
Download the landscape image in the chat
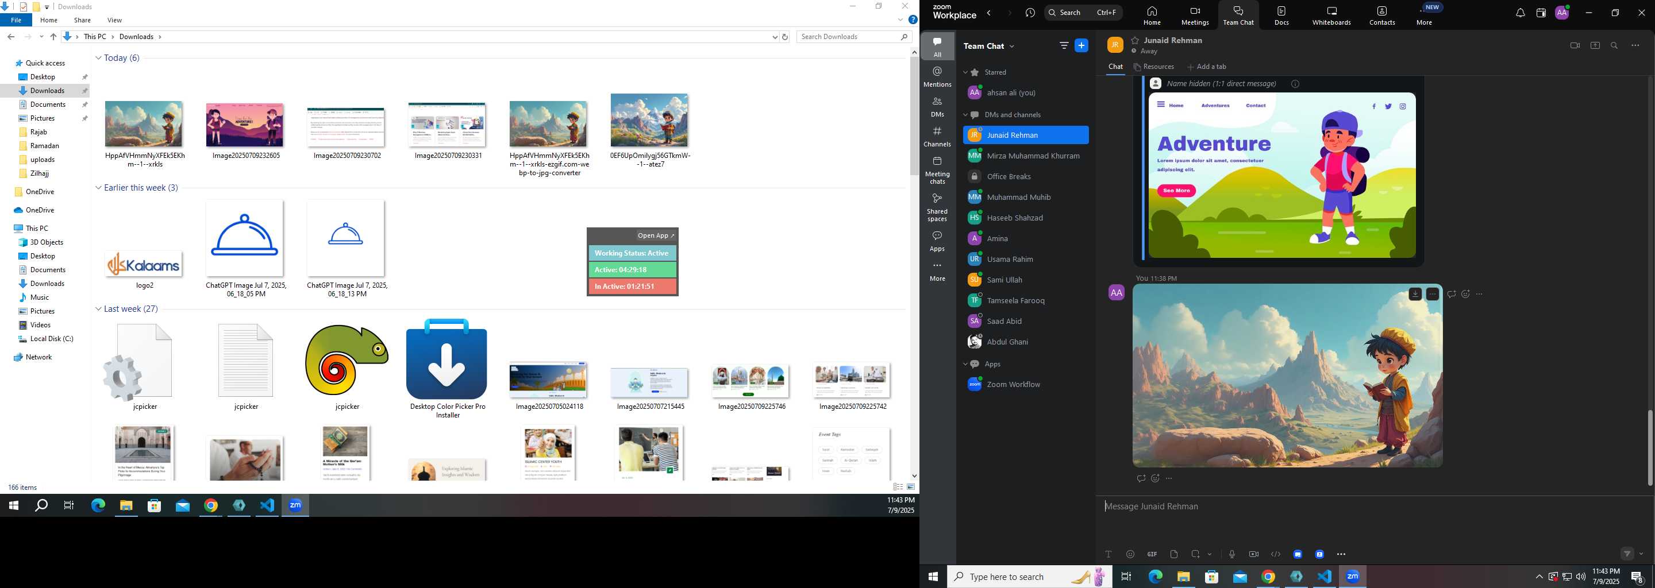click(1415, 294)
